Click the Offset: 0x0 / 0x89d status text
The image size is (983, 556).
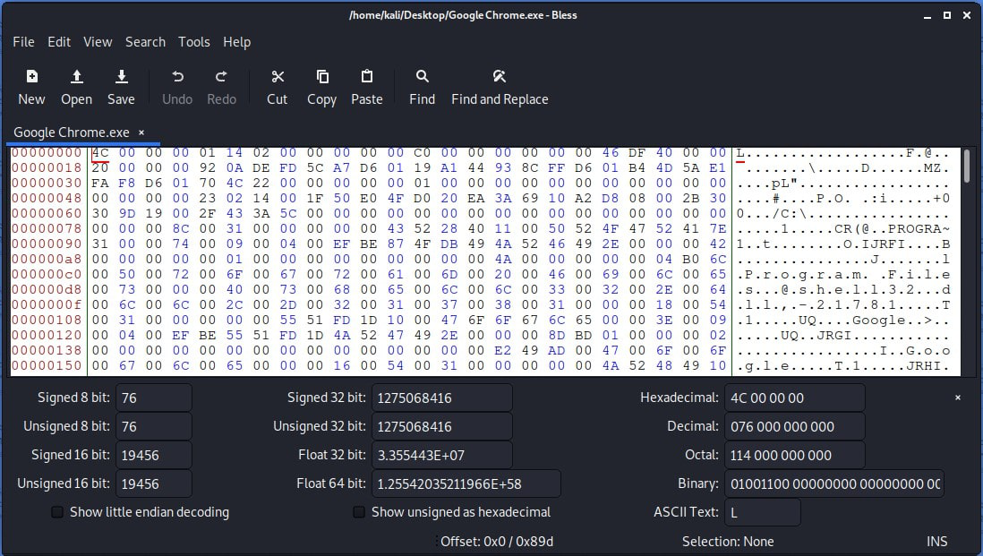point(497,542)
